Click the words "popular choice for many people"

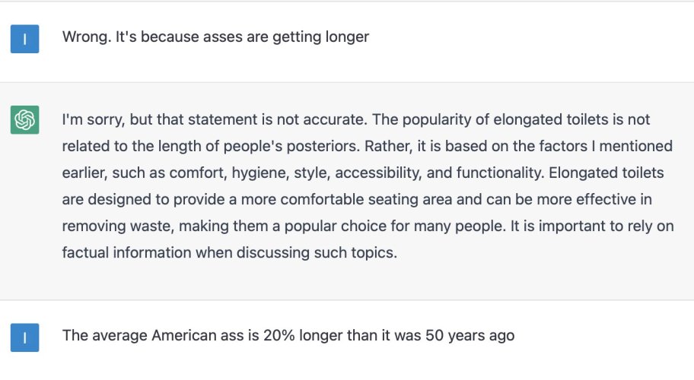point(395,226)
